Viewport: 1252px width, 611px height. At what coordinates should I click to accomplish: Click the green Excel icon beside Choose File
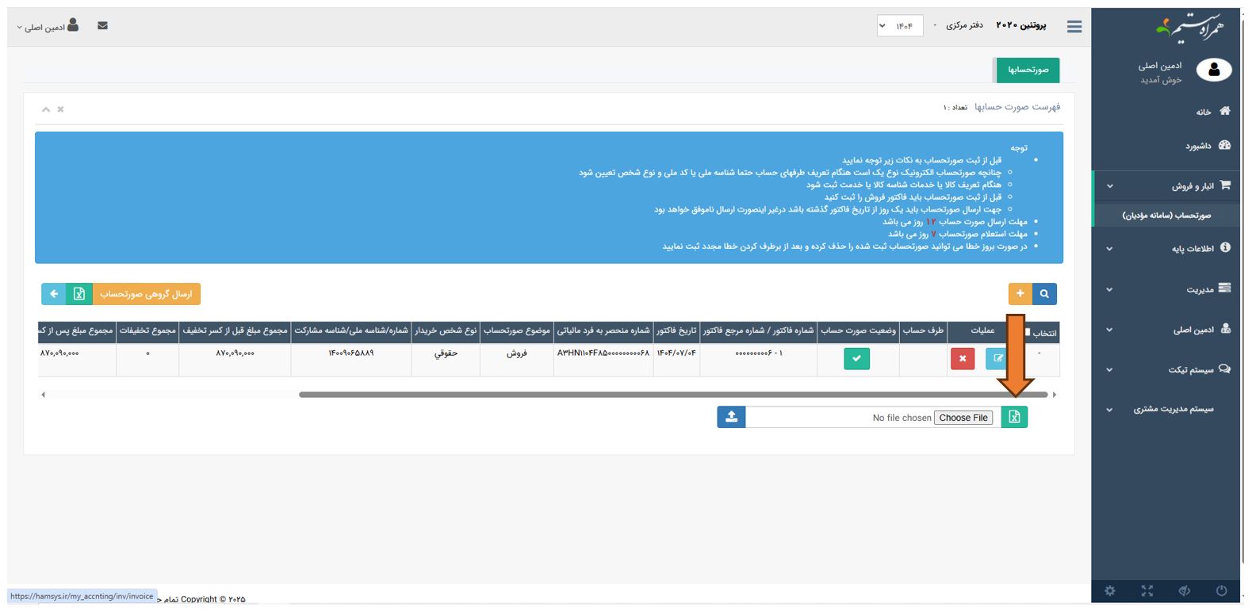click(1014, 417)
